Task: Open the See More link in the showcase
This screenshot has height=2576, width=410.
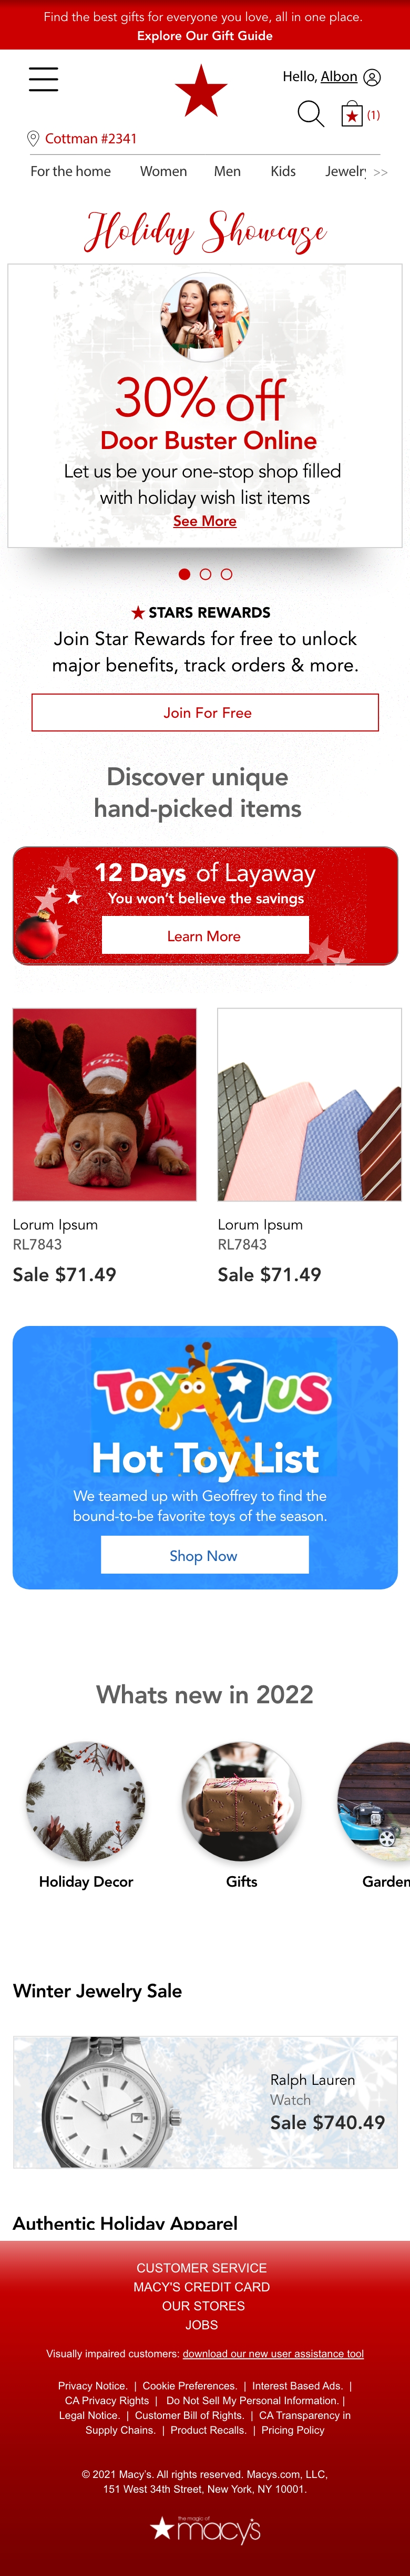Action: 204,521
